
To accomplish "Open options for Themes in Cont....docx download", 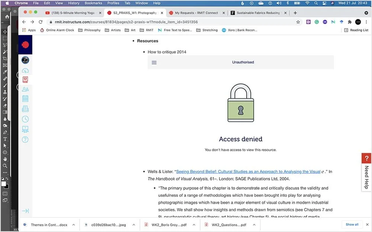I will [x=74, y=225].
